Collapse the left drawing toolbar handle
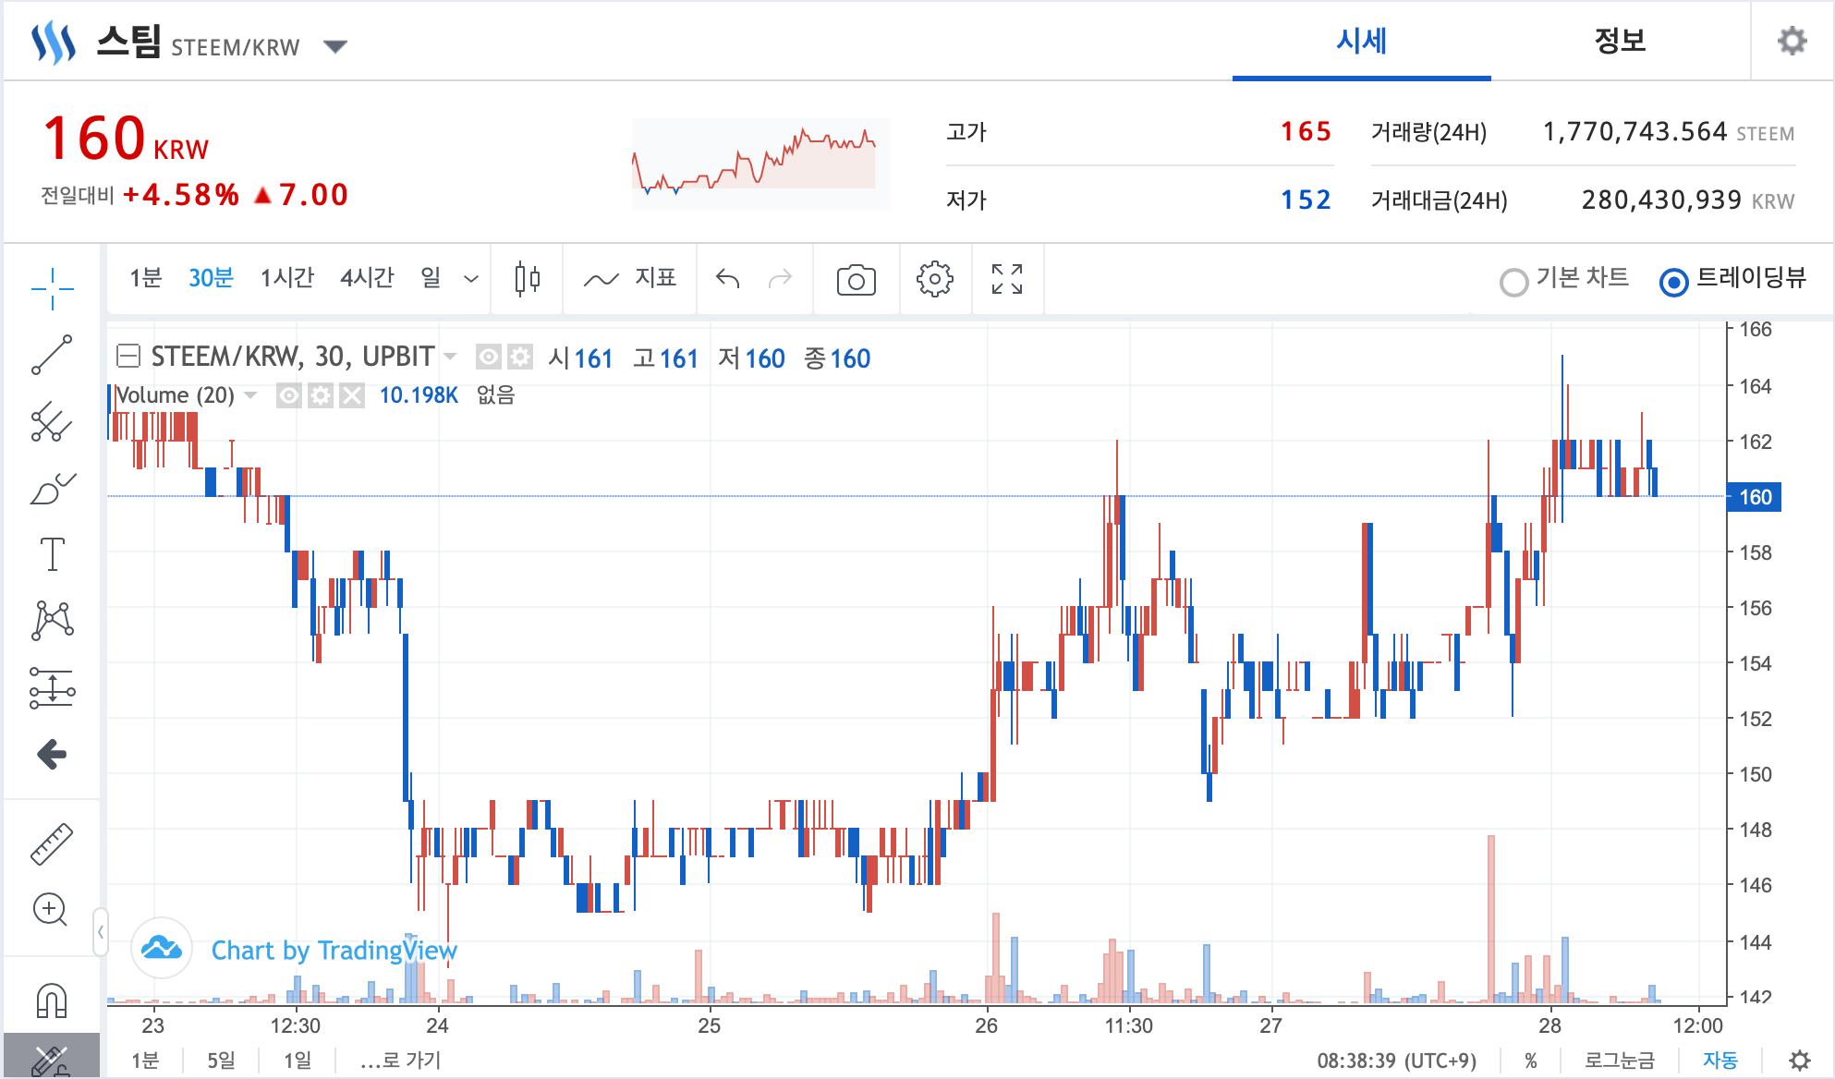This screenshot has height=1079, width=1835. (x=100, y=932)
